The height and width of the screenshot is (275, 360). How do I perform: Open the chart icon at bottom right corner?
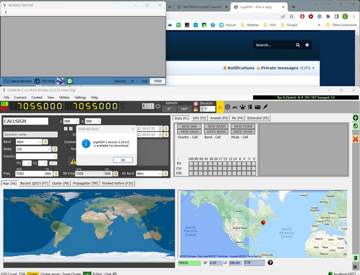click(x=355, y=266)
